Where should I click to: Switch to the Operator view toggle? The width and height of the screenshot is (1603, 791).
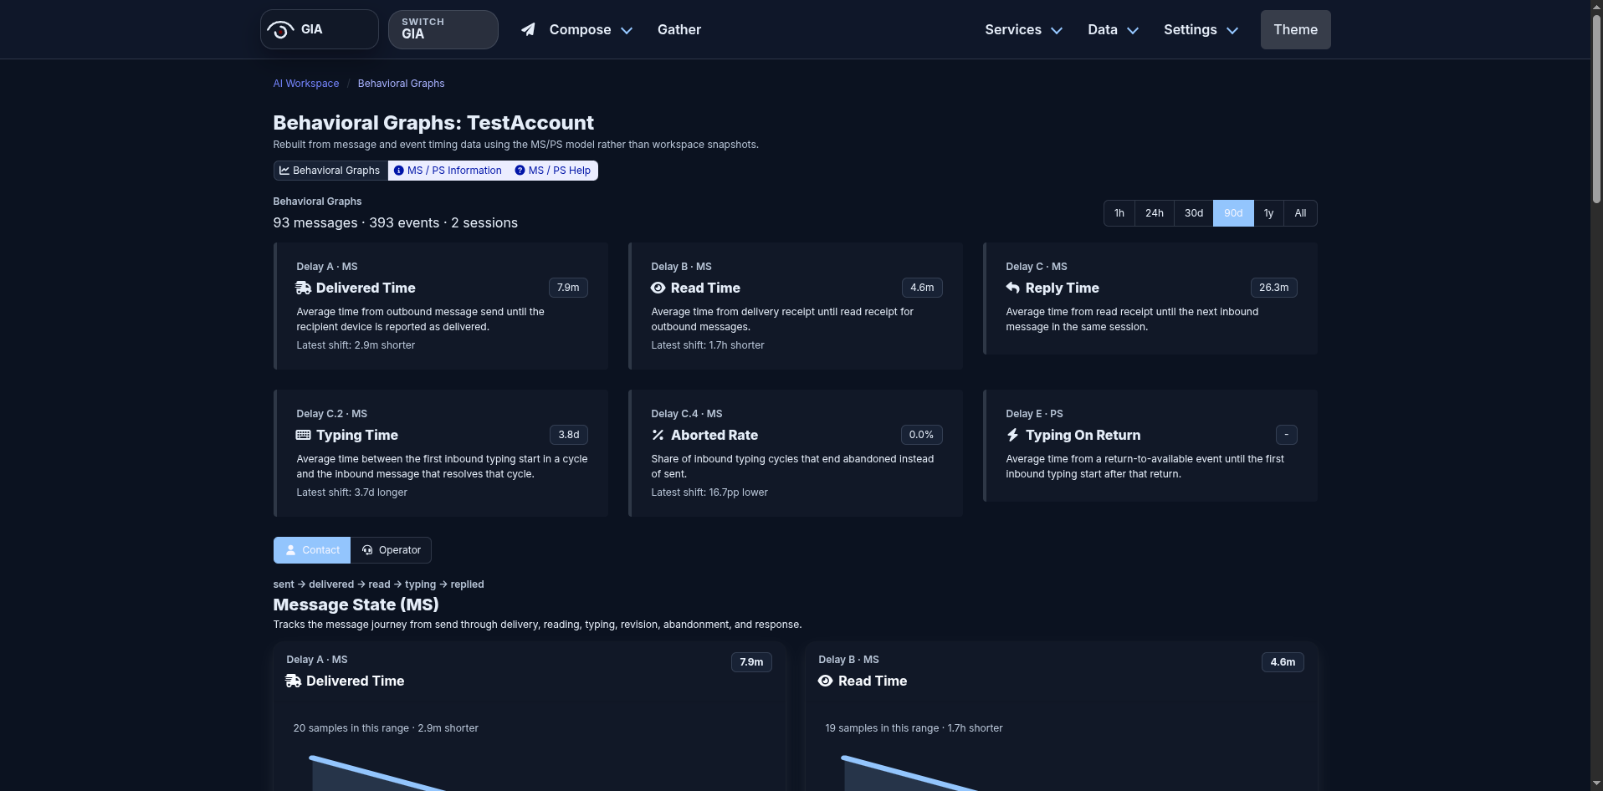pyautogui.click(x=391, y=549)
